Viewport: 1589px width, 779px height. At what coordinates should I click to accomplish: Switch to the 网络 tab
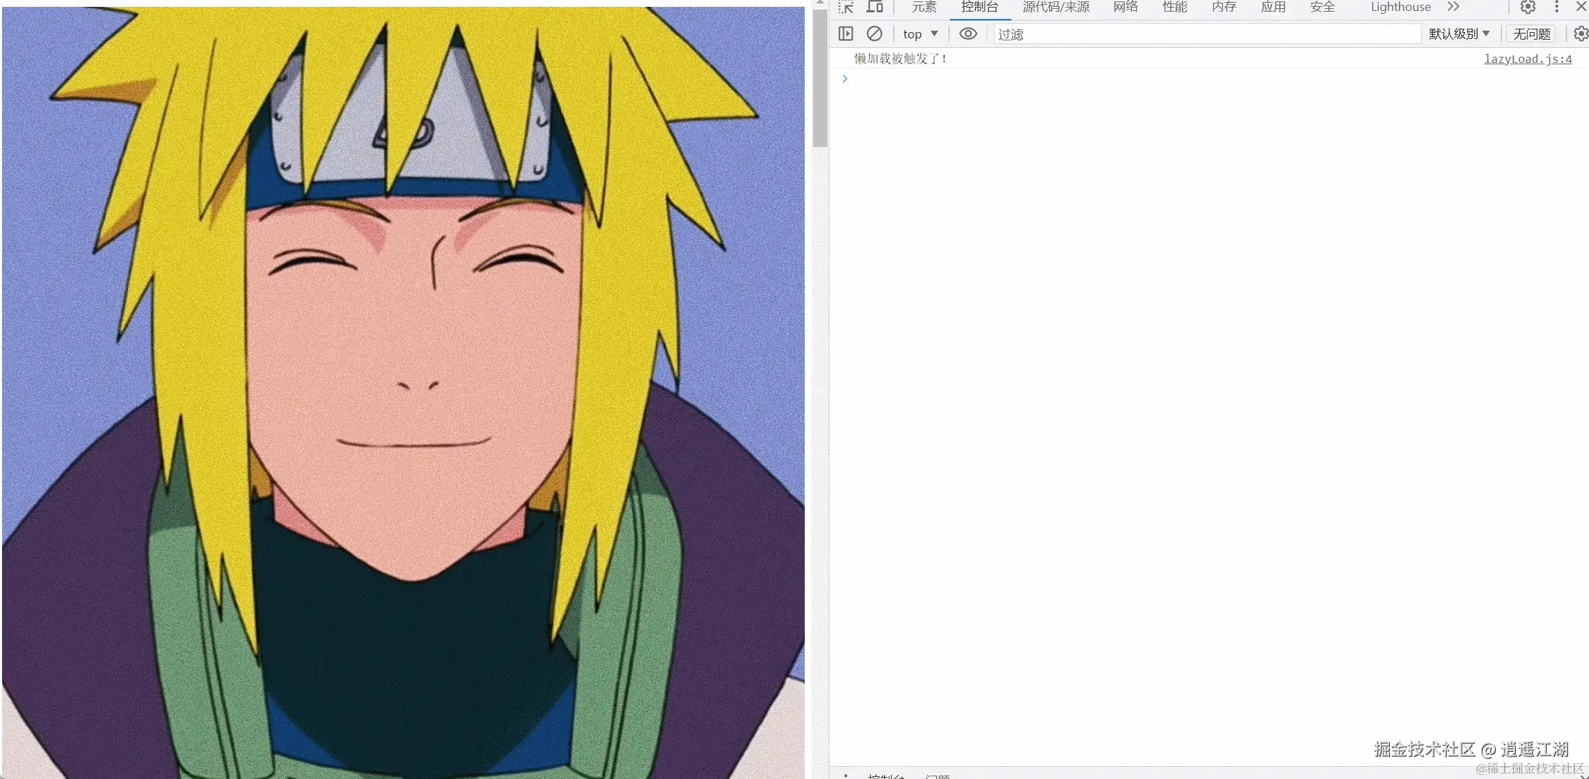[x=1125, y=7]
